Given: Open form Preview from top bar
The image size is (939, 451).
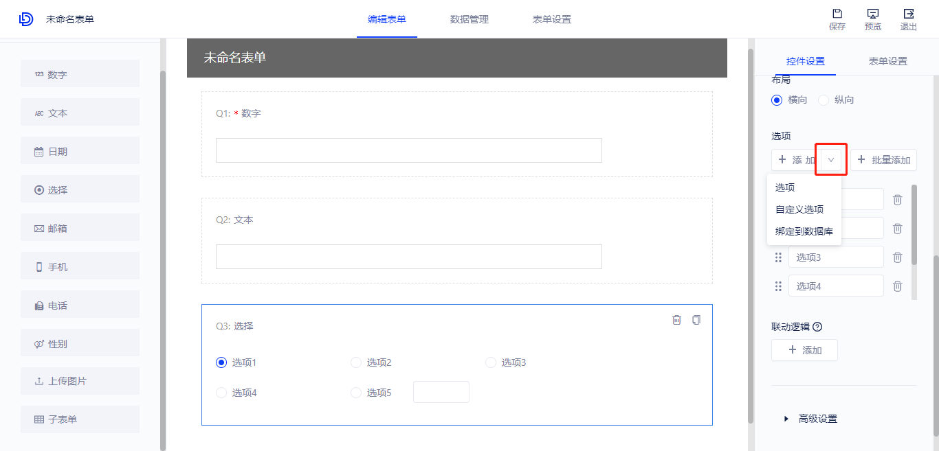Looking at the screenshot, I should [872, 14].
